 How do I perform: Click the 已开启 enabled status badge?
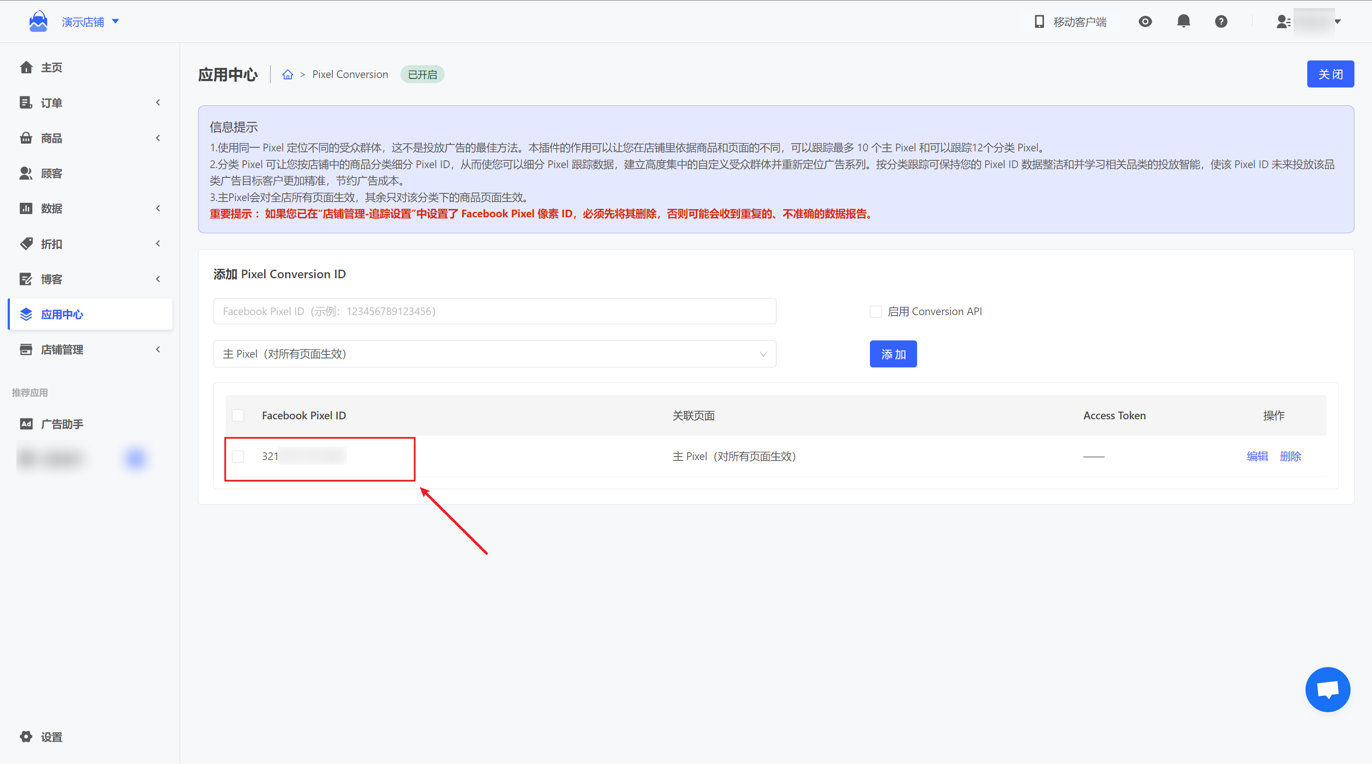[422, 75]
